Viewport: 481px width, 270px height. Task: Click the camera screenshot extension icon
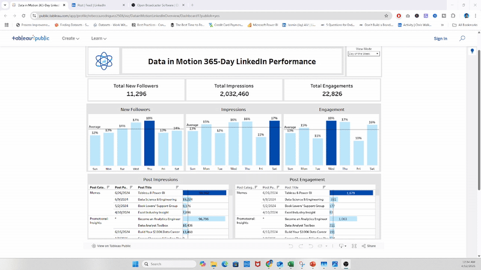point(408,16)
